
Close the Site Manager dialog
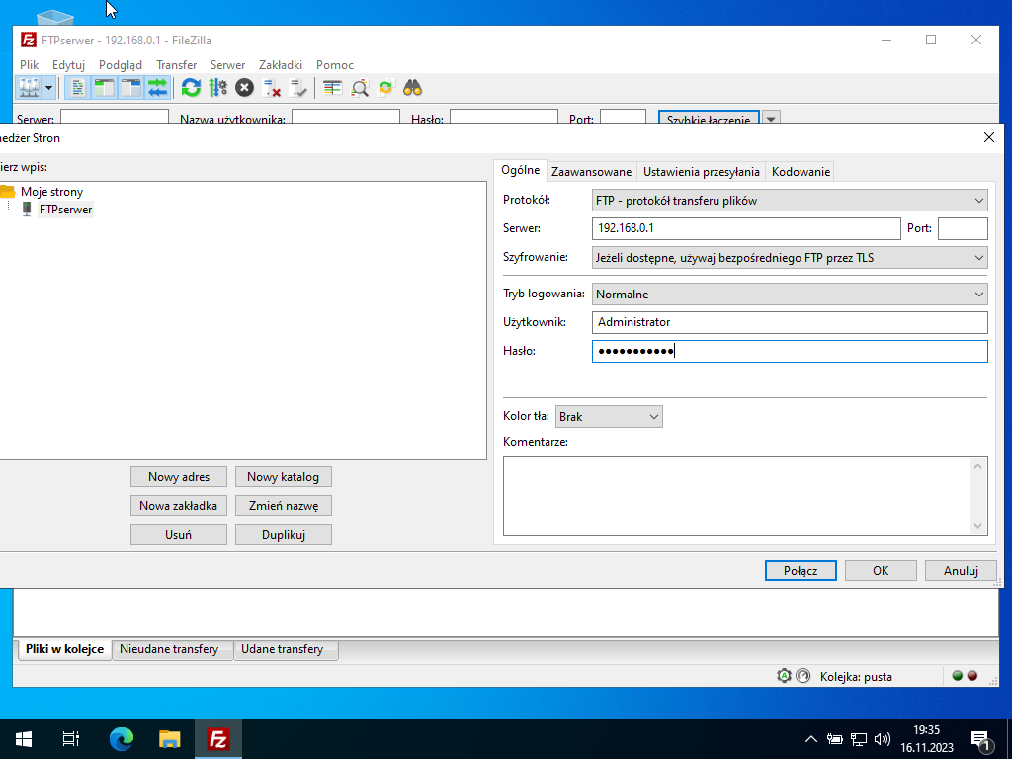(988, 137)
